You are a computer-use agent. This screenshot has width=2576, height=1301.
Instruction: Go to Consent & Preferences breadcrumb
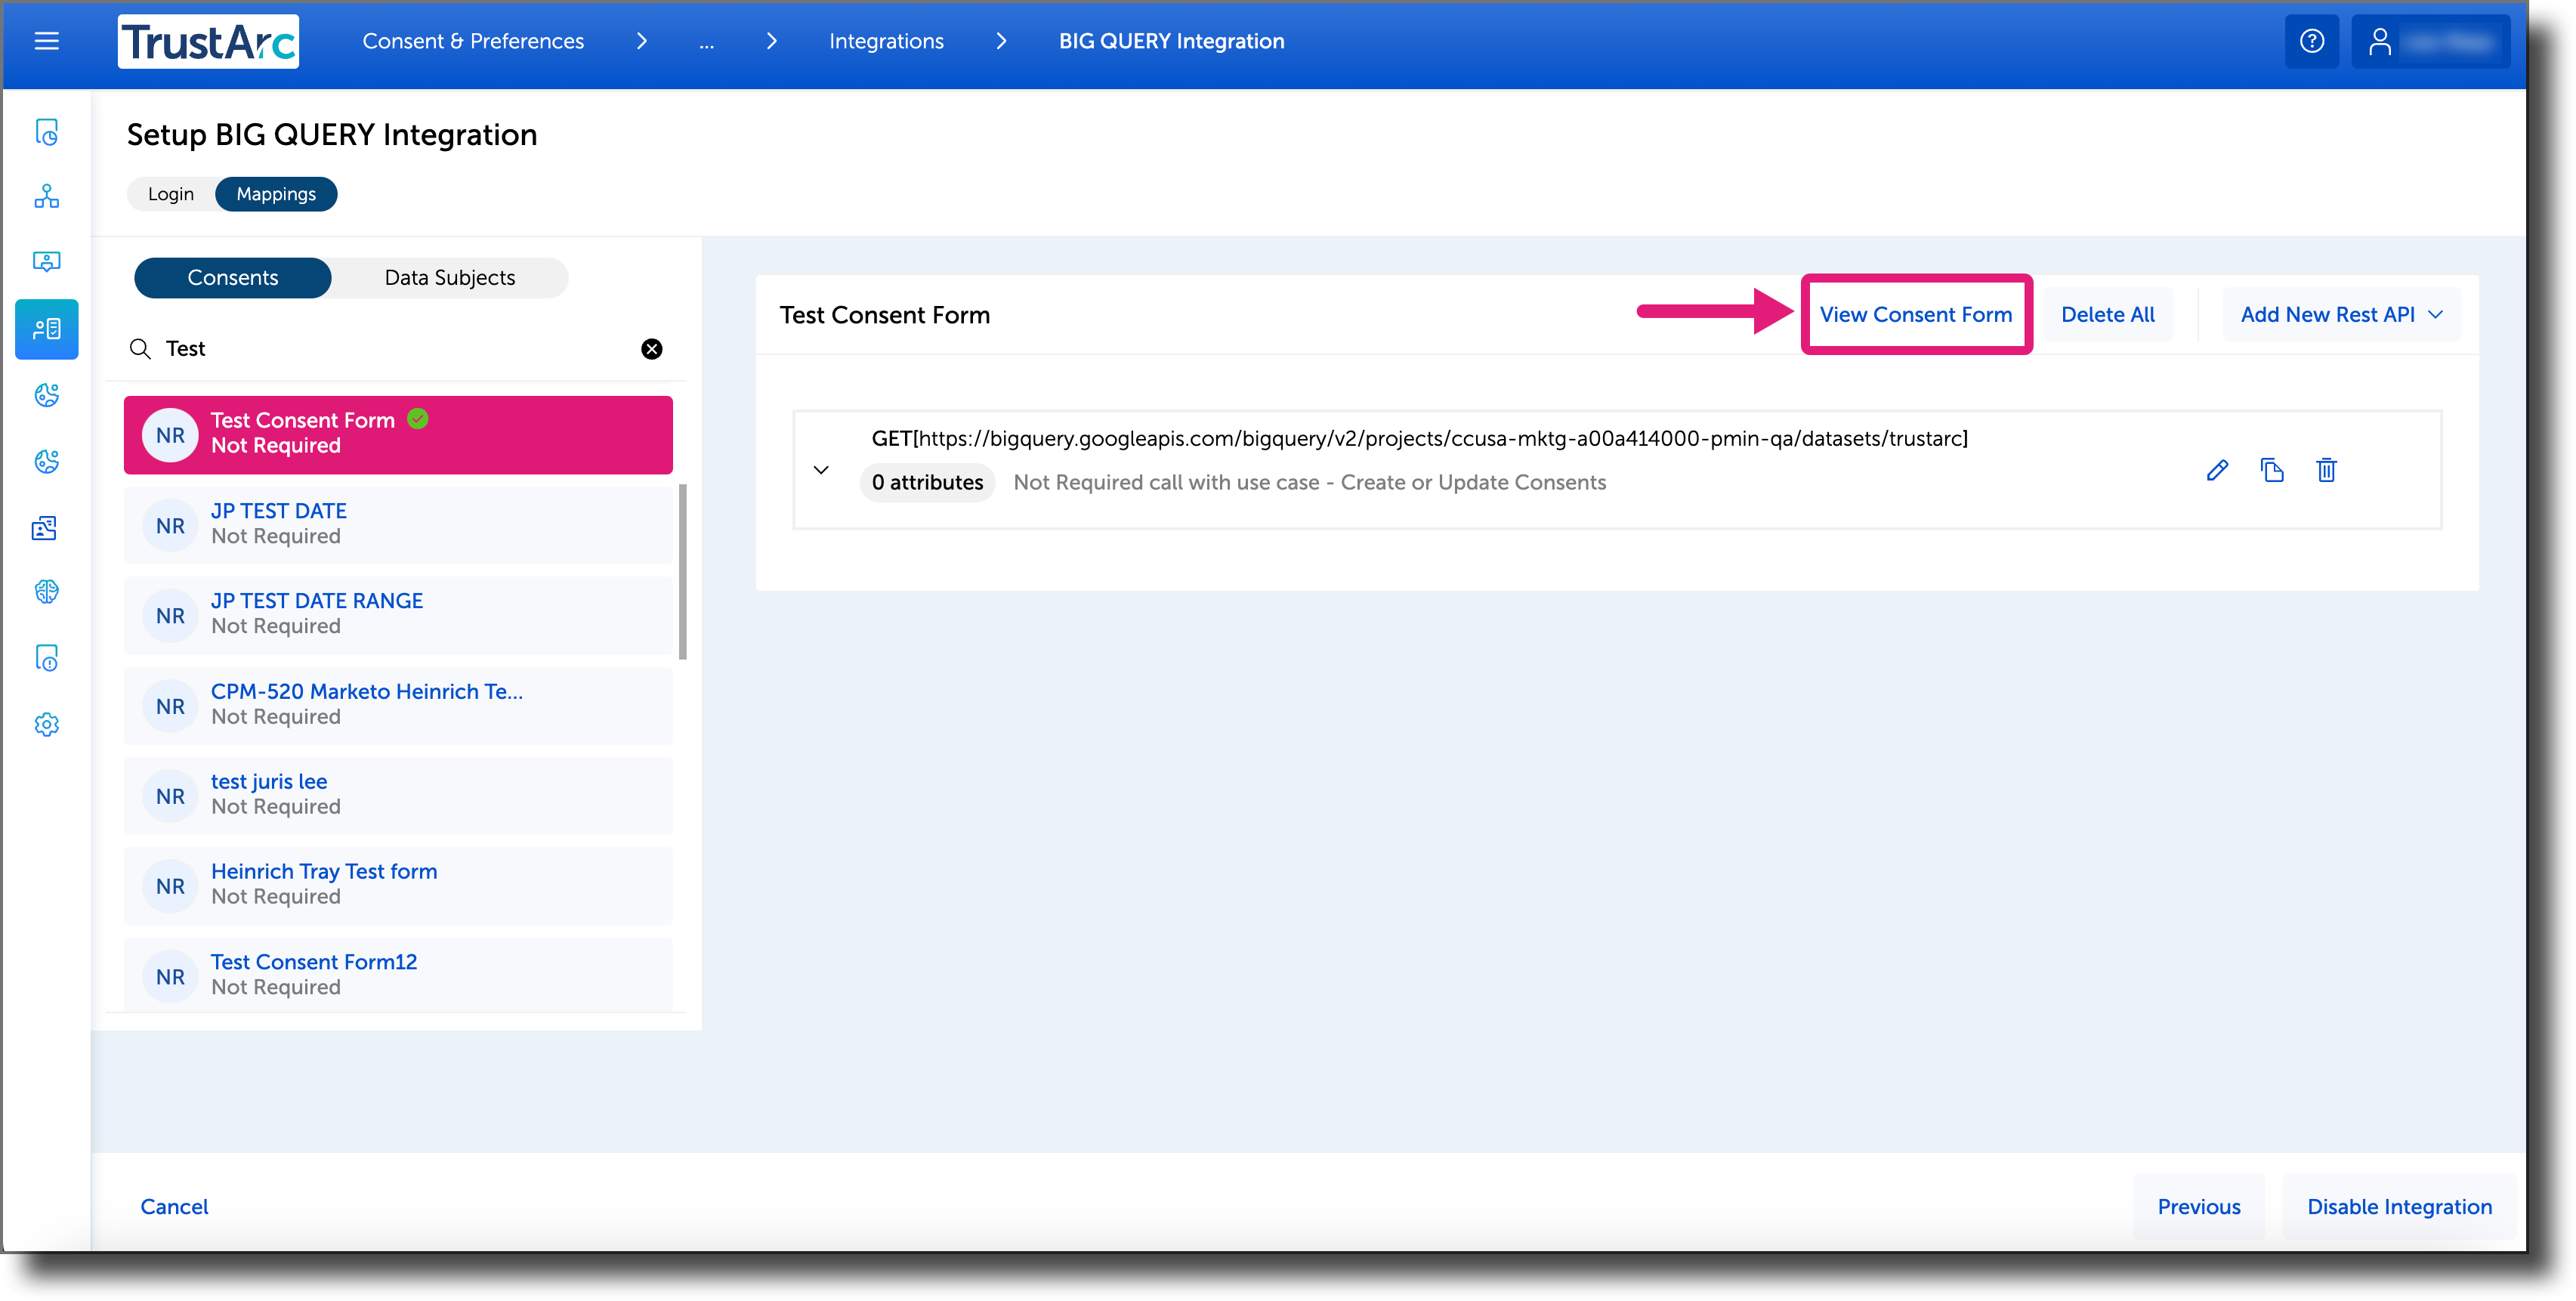click(x=473, y=41)
